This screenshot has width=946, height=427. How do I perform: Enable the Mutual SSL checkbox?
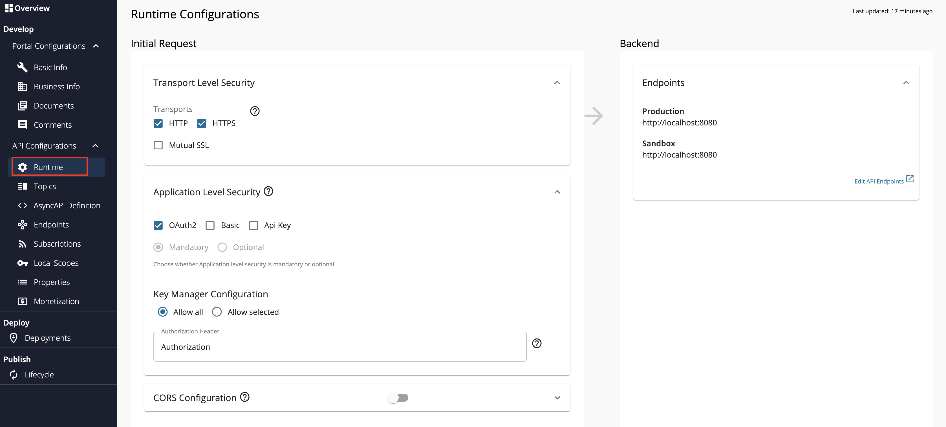click(x=158, y=145)
